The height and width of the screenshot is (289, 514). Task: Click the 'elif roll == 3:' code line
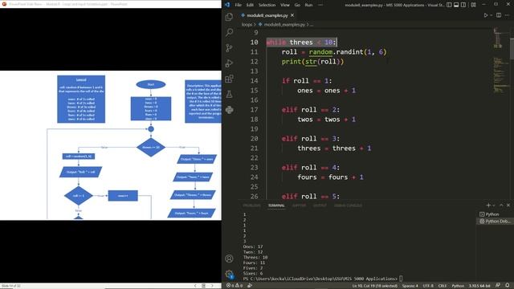pos(311,139)
